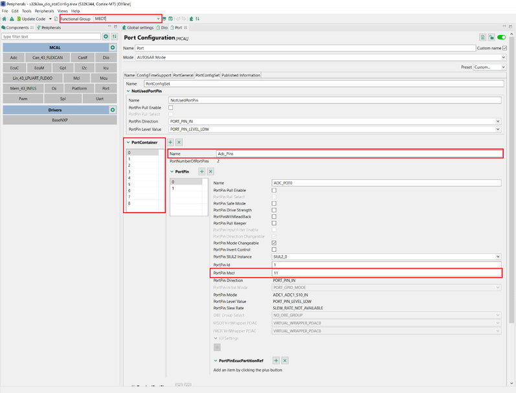Click the documentation page icon in Port Configuration
Image resolution: width=516 pixels, height=393 pixels.
(482, 38)
